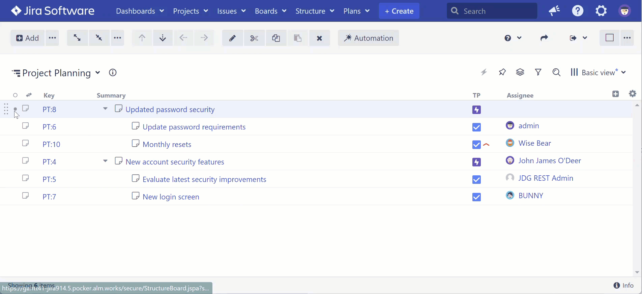Click the Create button
Image resolution: width=642 pixels, height=294 pixels.
point(399,11)
